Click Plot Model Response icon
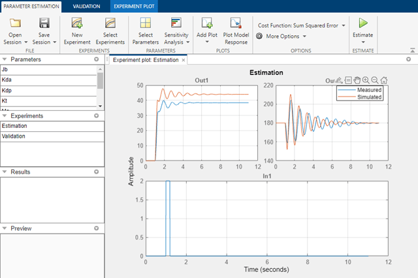Image resolution: width=418 pixels, height=278 pixels. tap(236, 23)
